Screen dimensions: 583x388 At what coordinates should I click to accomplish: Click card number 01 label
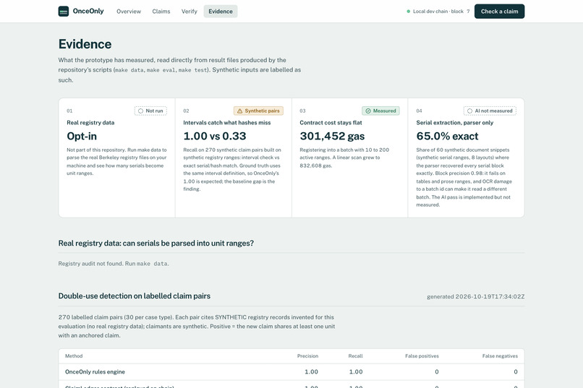coord(69,111)
